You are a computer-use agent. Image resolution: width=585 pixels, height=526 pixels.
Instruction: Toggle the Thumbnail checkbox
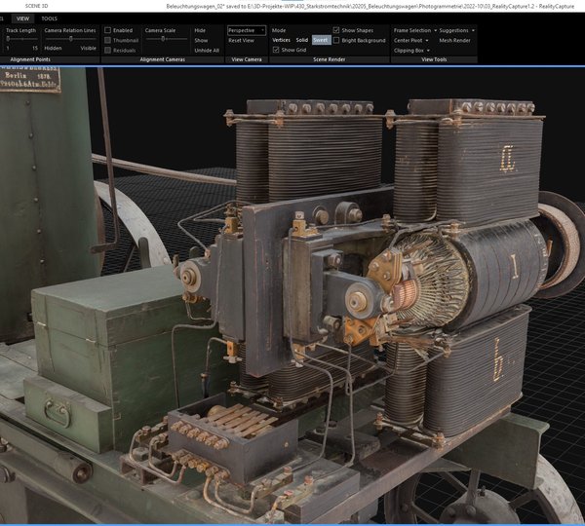point(108,40)
